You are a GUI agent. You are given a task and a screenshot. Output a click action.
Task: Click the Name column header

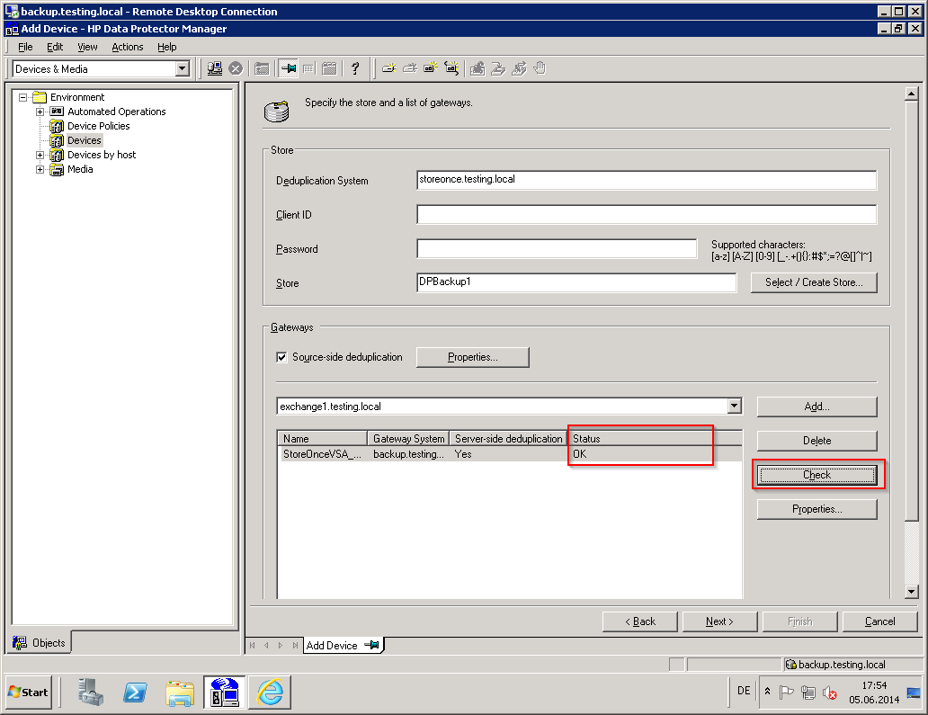[323, 439]
